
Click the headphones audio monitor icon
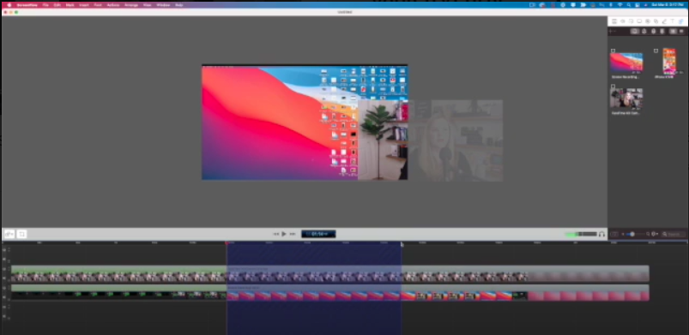coord(601,234)
